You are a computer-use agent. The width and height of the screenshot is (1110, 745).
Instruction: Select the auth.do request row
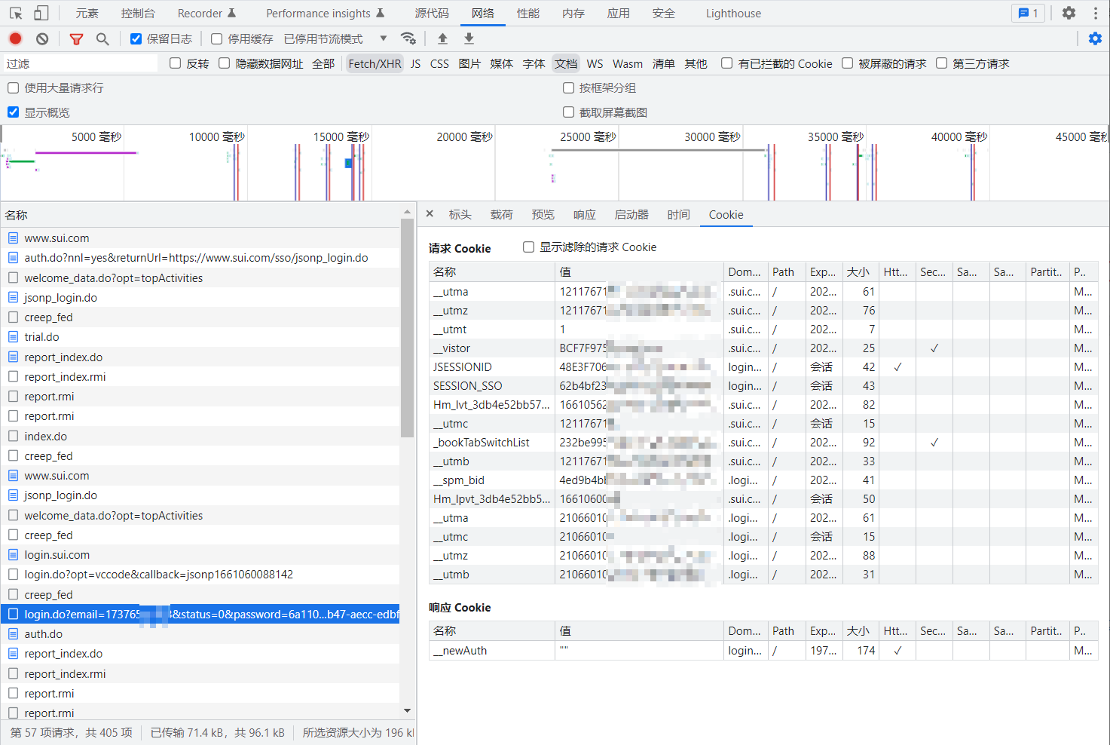coord(44,634)
